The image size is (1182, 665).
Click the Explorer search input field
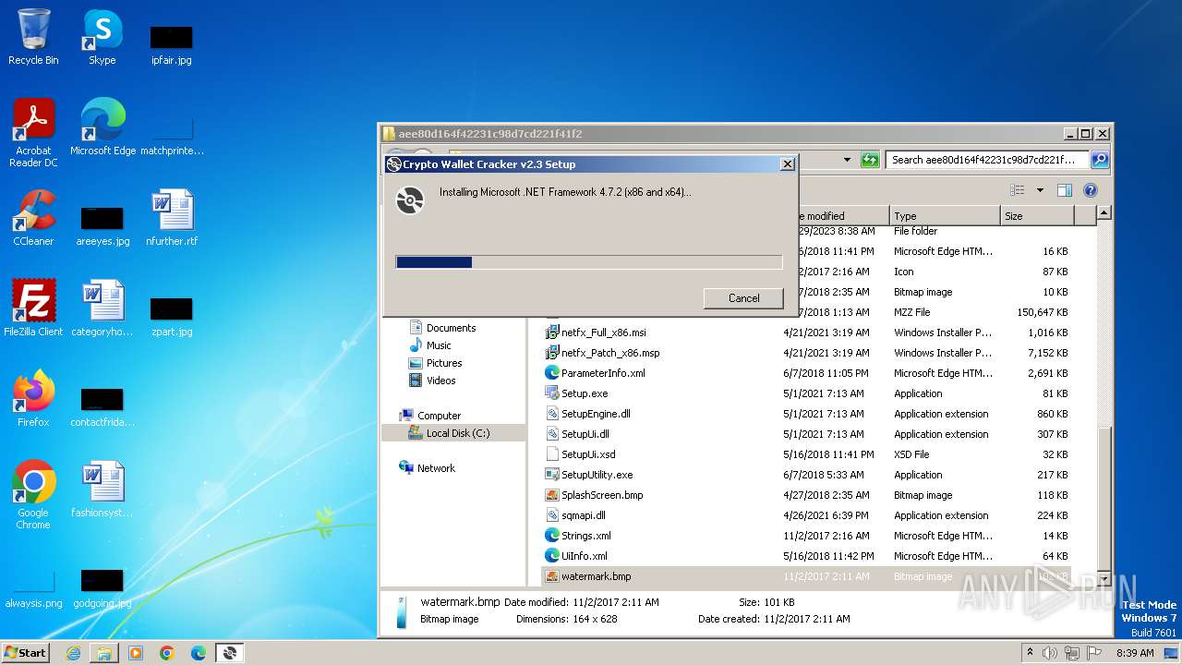[987, 160]
